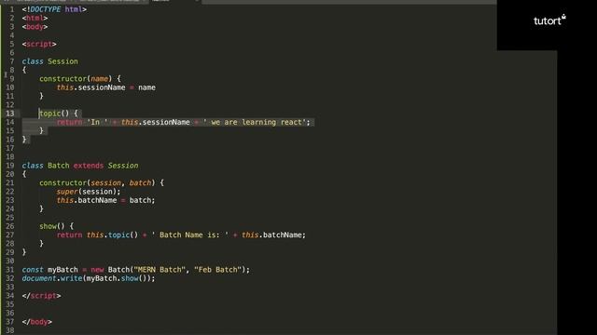Click the 'write' call on line 32
The width and height of the screenshot is (597, 335).
point(71,278)
